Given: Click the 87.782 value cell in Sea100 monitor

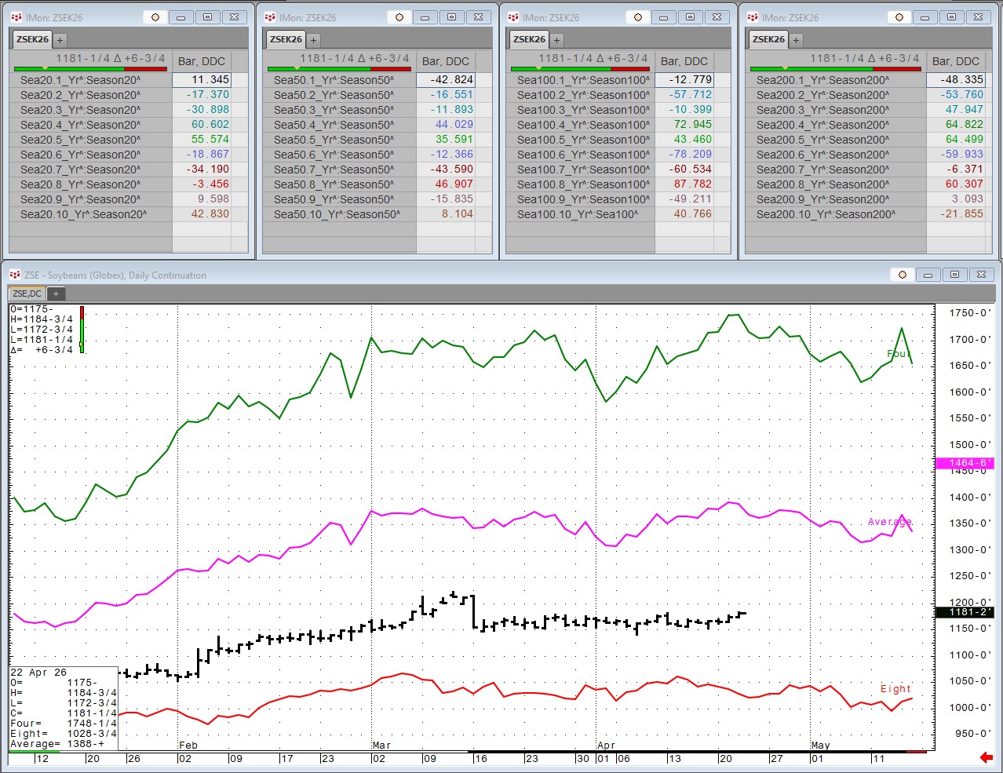Looking at the screenshot, I should 691,184.
